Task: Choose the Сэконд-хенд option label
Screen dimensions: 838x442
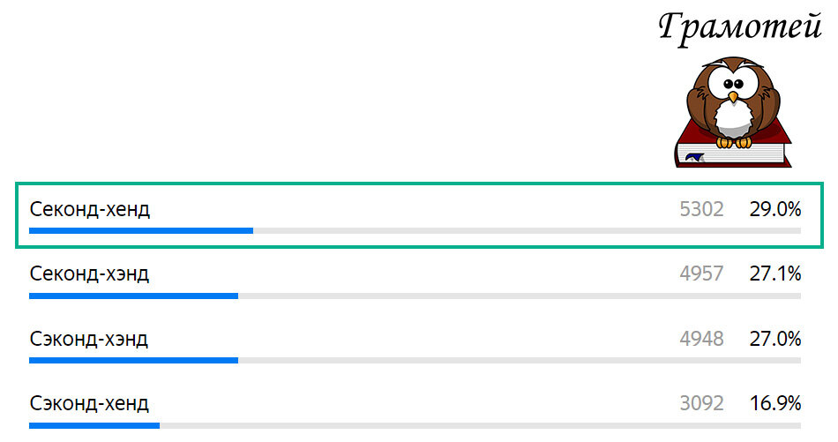Action: pyautogui.click(x=89, y=403)
